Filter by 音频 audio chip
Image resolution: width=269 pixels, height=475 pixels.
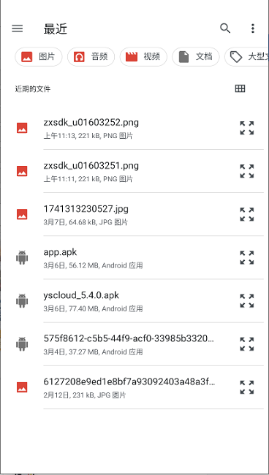click(x=91, y=57)
